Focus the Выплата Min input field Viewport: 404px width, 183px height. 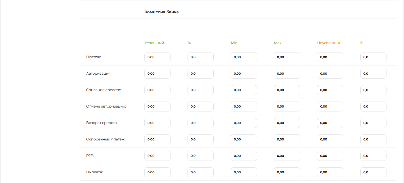[x=244, y=172]
